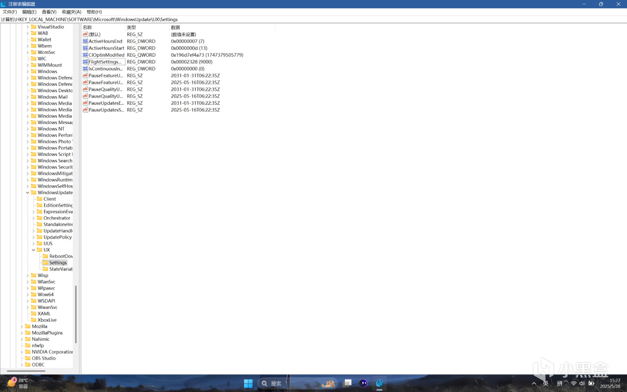Click the WIC folder icon

click(x=34, y=59)
